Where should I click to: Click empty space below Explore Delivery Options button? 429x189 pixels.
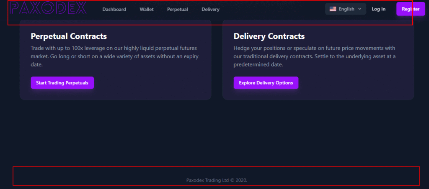(x=266, y=94)
